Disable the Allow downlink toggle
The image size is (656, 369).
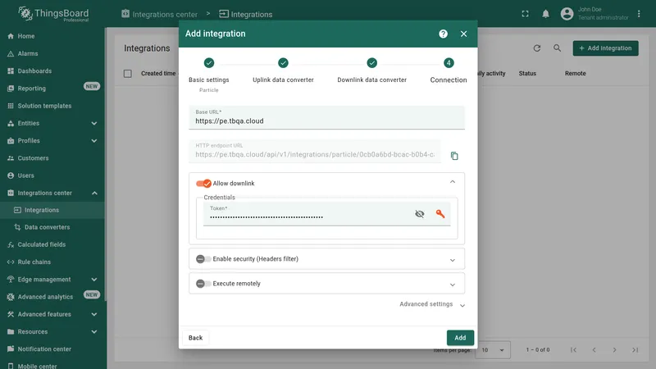[203, 183]
